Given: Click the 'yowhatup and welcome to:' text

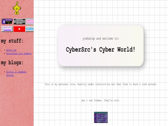Looking at the screenshot, I should (101, 39).
